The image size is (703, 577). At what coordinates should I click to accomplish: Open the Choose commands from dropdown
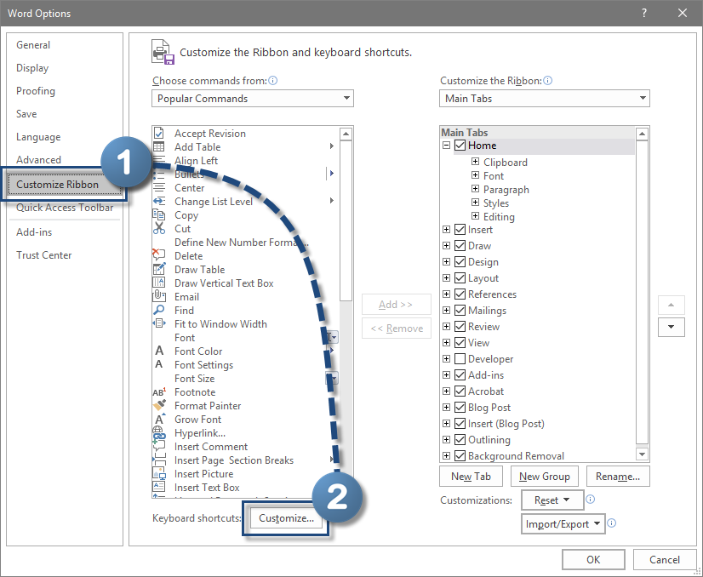(x=253, y=99)
